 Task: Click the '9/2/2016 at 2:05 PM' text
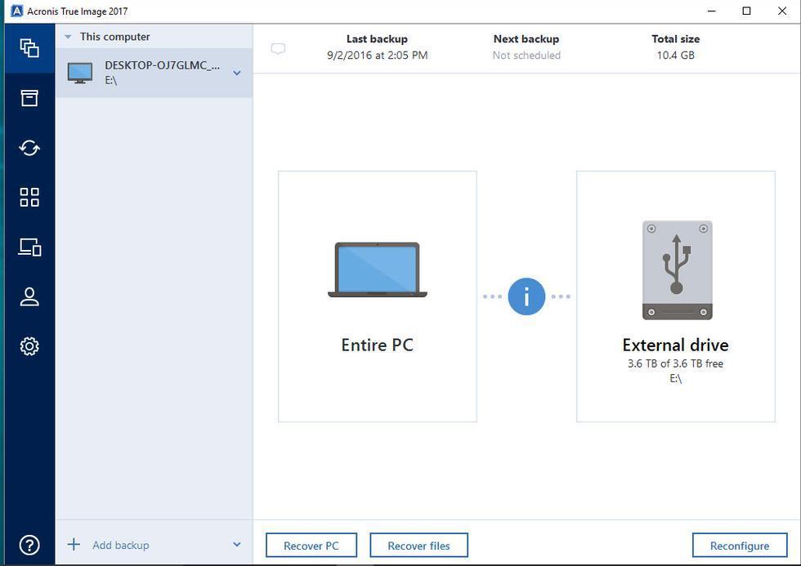378,55
